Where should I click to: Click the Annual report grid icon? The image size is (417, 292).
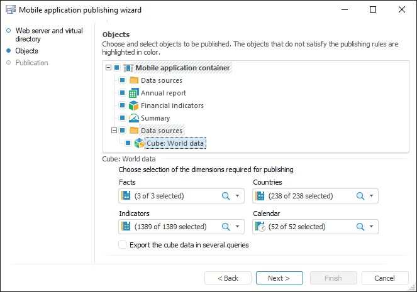click(133, 93)
